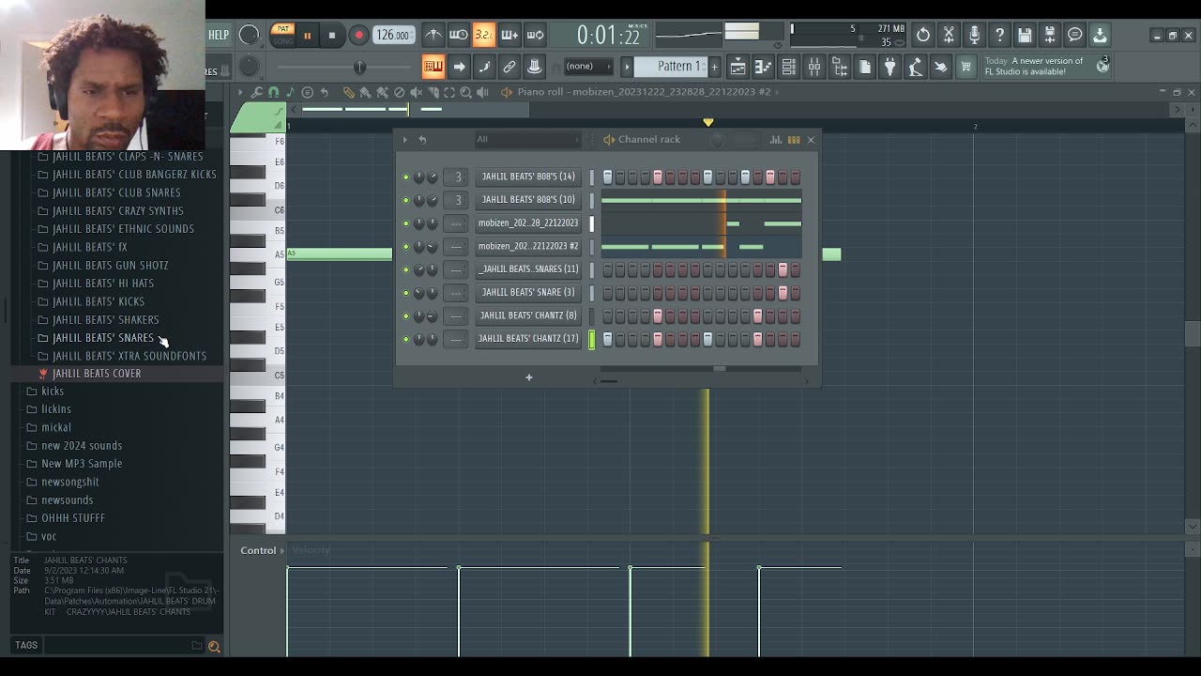Save the project with floppy disk icon
1201x676 pixels.
point(1025,36)
